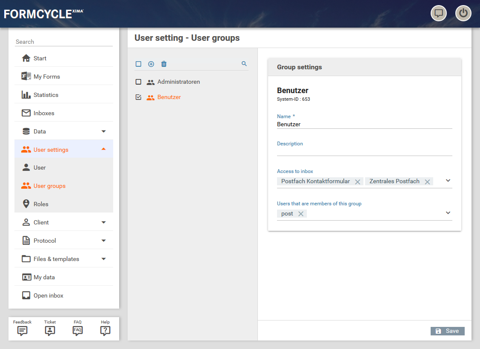Click the logout power icon
The image size is (480, 349).
click(x=463, y=13)
